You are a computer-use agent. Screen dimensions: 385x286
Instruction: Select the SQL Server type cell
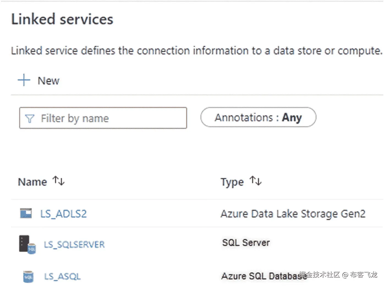(x=246, y=243)
